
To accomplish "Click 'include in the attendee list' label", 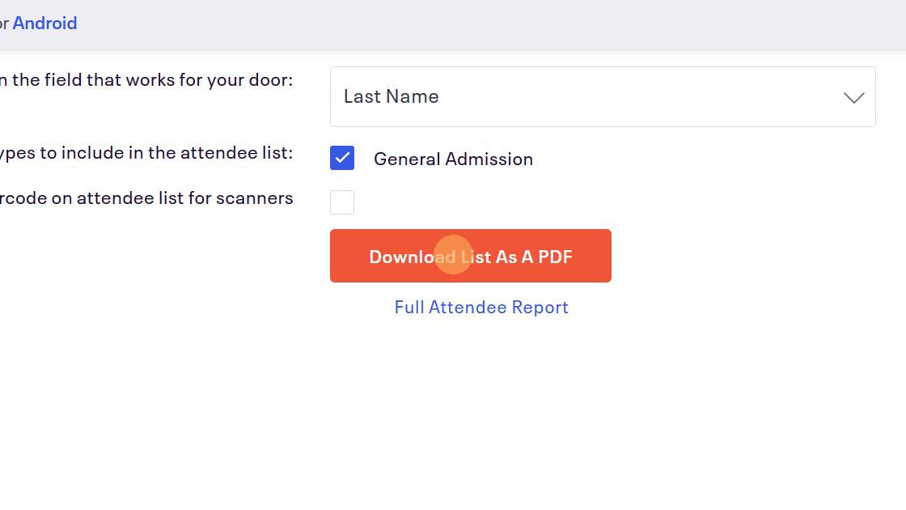I will (x=146, y=153).
